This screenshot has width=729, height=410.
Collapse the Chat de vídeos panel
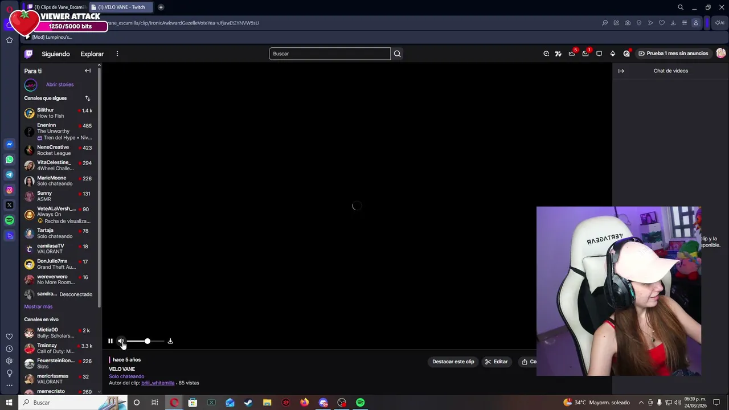pyautogui.click(x=621, y=71)
